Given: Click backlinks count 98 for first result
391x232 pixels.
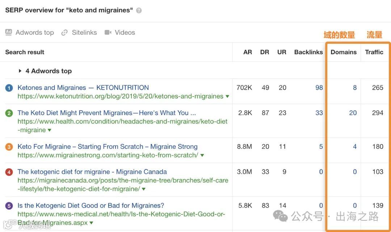Looking at the screenshot, I should pyautogui.click(x=319, y=88).
